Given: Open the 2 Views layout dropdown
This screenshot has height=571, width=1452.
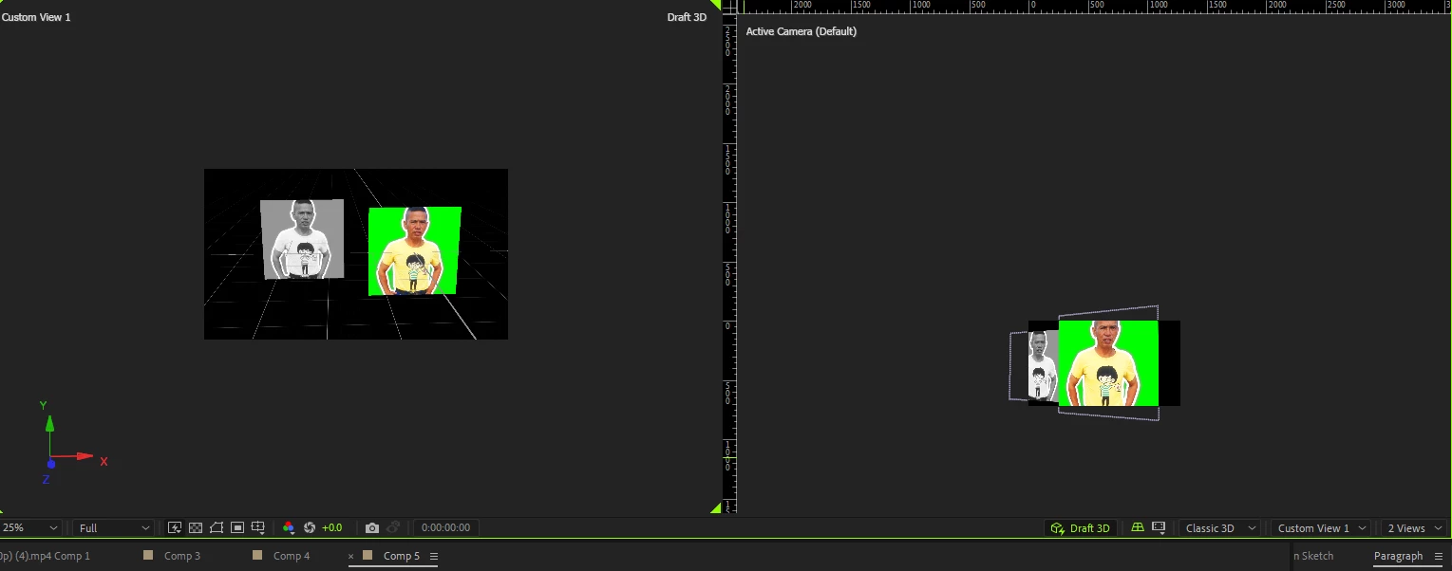Looking at the screenshot, I should point(1413,528).
